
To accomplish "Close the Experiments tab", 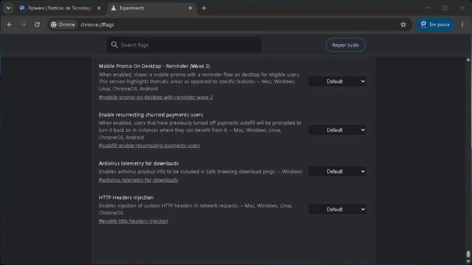I will point(190,8).
